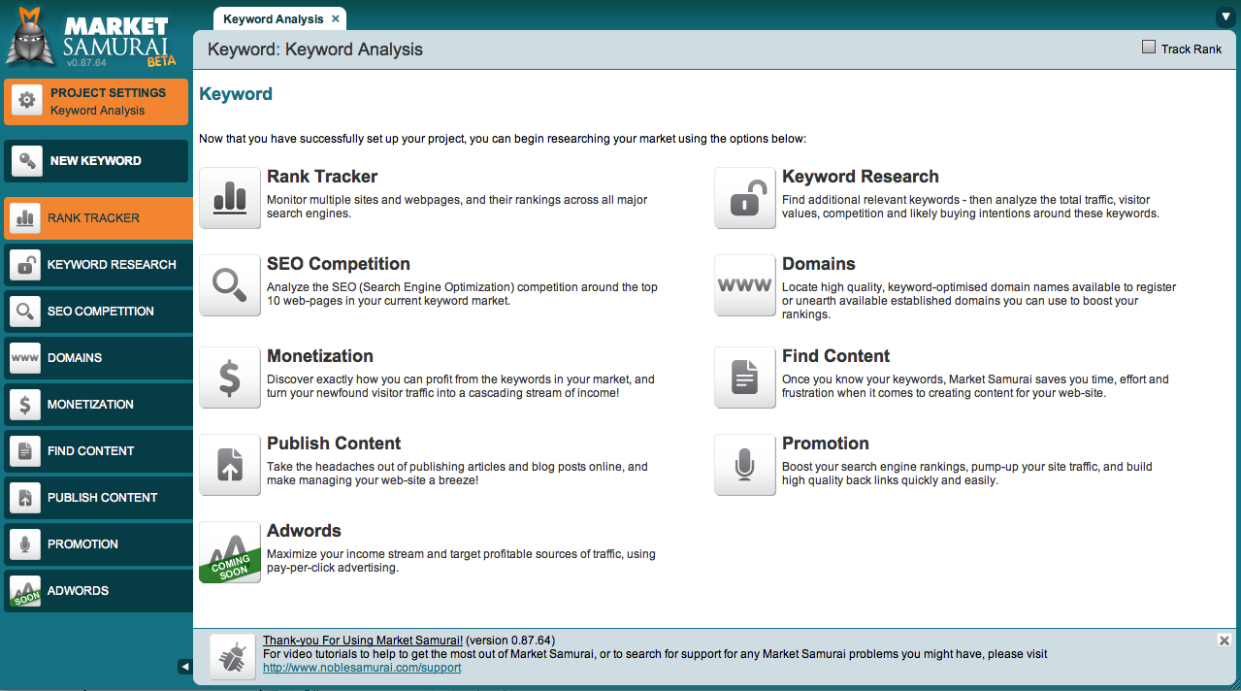Click the "Keyword: Keyword Analysis" title text
Image resolution: width=1241 pixels, height=691 pixels.
pyautogui.click(x=315, y=49)
